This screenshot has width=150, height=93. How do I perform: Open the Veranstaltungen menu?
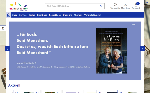point(93,15)
